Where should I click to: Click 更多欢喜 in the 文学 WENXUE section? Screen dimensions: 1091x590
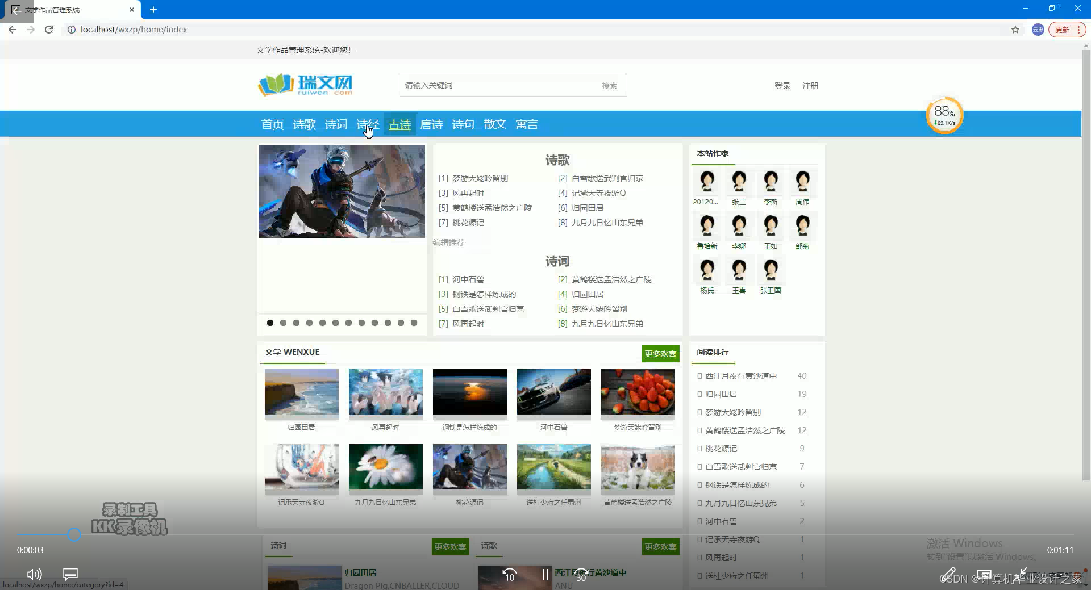660,353
